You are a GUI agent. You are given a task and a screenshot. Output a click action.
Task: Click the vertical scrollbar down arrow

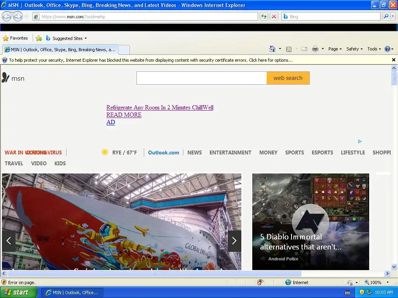point(394,267)
